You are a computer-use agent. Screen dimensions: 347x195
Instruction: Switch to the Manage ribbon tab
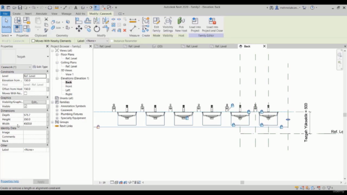tap(66, 14)
